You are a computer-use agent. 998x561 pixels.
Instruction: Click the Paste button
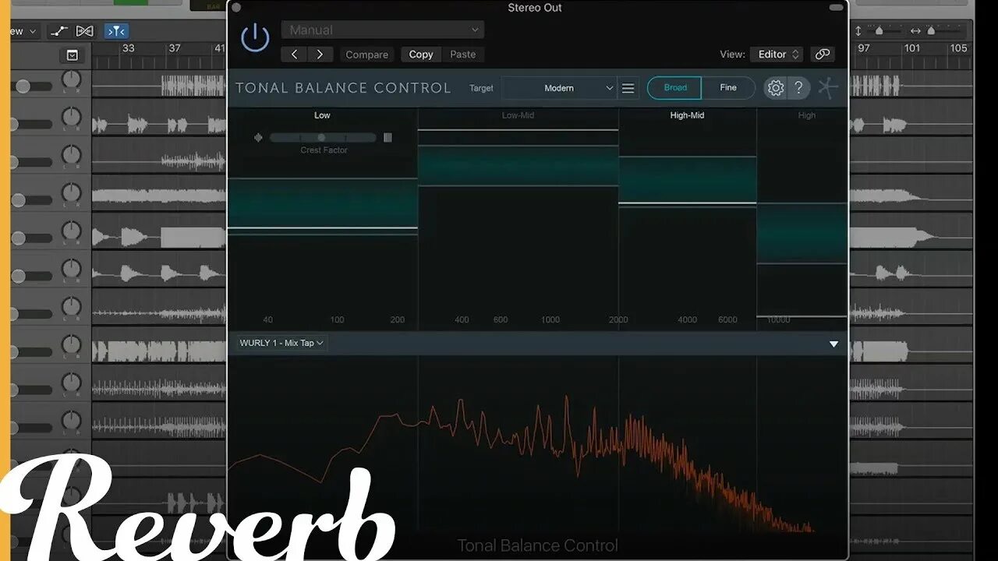(x=462, y=55)
